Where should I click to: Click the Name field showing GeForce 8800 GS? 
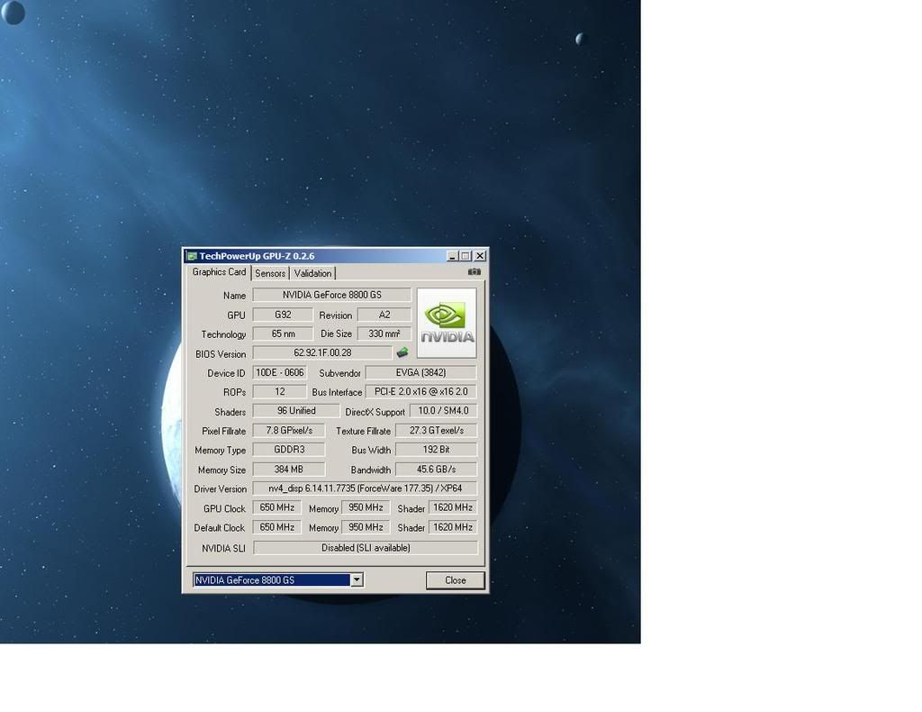point(331,295)
